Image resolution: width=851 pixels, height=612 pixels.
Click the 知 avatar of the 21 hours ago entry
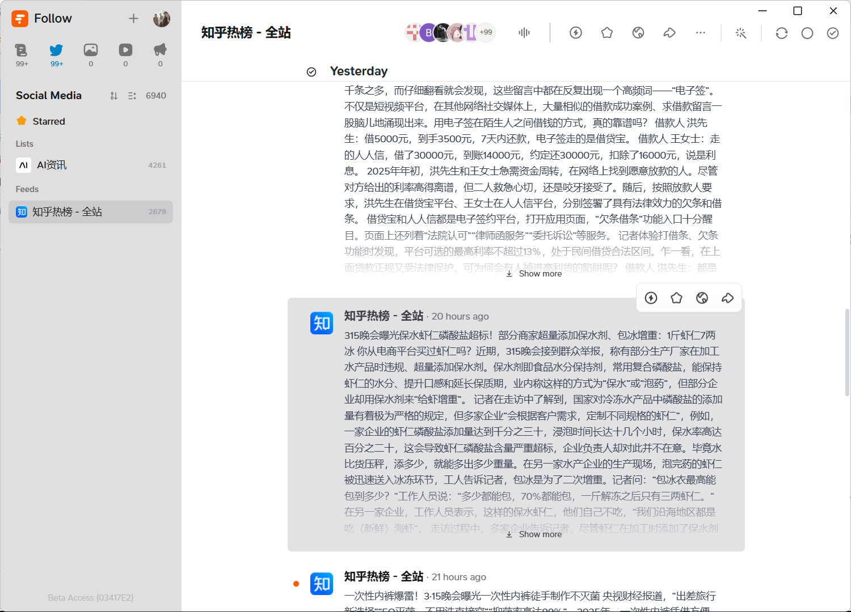pyautogui.click(x=322, y=584)
